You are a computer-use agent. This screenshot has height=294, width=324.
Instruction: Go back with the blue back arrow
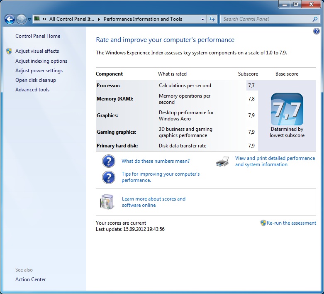point(10,20)
